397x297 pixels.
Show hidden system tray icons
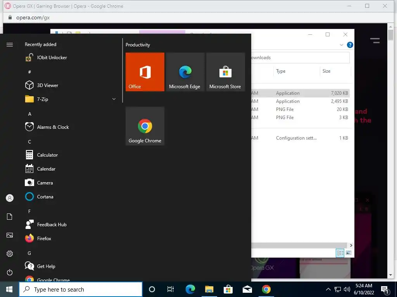click(328, 289)
